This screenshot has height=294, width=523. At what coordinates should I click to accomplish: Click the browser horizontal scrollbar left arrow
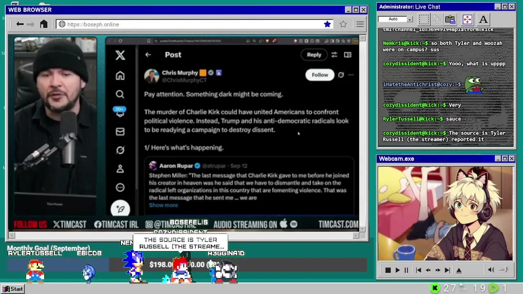pos(11,235)
